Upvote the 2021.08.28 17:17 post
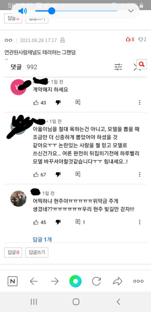 [130, 40]
